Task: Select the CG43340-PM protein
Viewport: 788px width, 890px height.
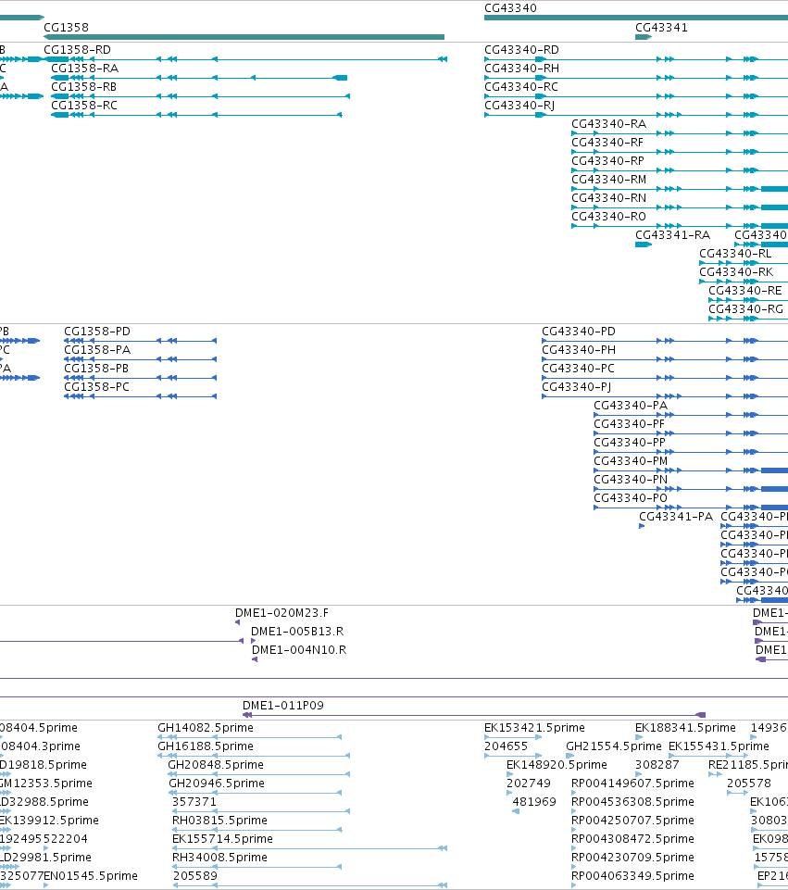Action: point(631,460)
